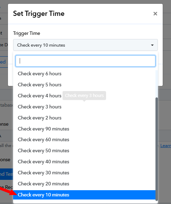Click the Check every 10 minutes combo box
Viewport: 171px width, 204px height.
click(85, 45)
